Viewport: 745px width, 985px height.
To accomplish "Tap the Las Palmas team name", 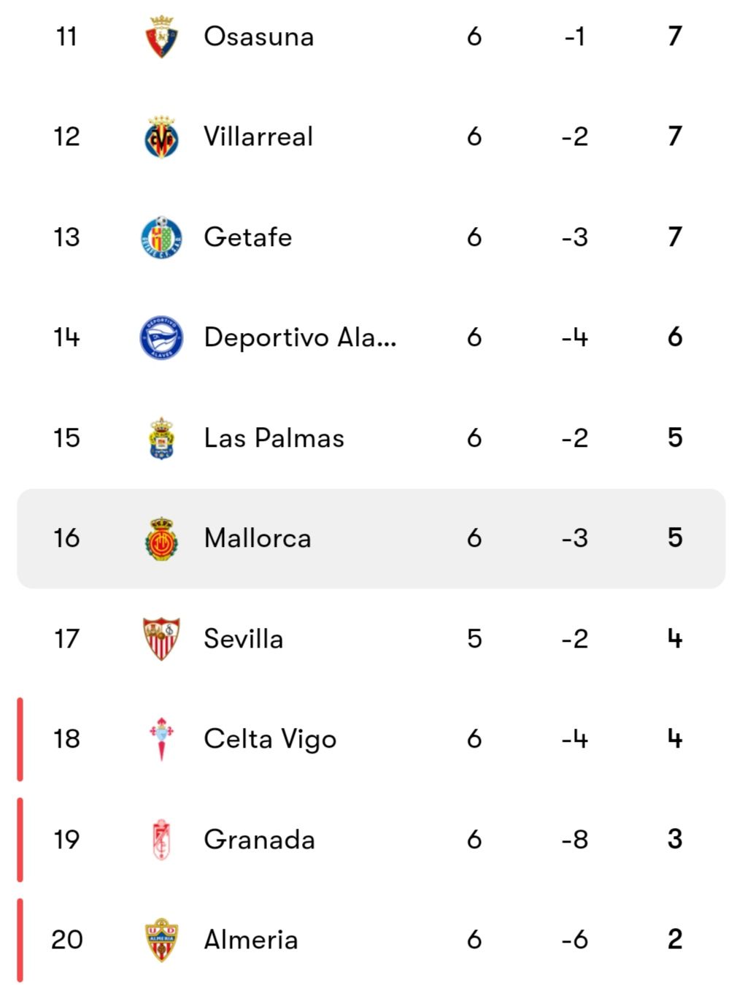I will click(274, 438).
